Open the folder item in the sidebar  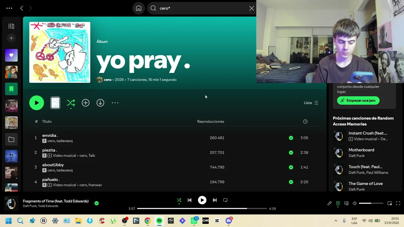(x=11, y=139)
